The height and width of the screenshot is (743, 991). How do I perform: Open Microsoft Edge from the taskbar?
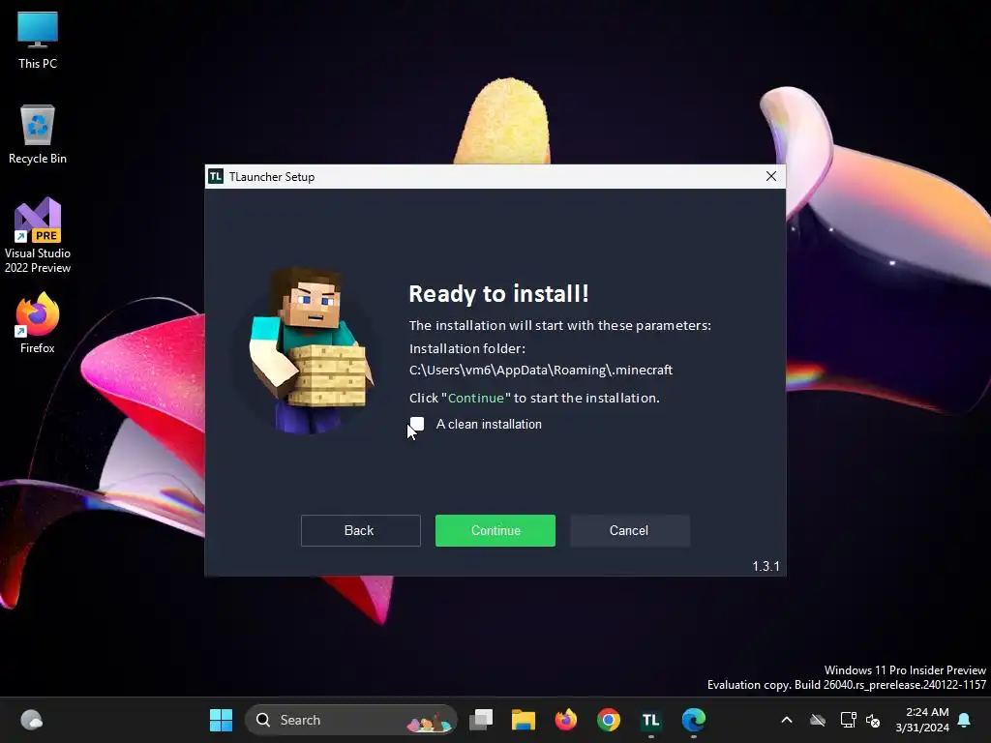coord(693,720)
